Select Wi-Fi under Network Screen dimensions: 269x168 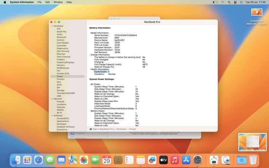point(59,113)
